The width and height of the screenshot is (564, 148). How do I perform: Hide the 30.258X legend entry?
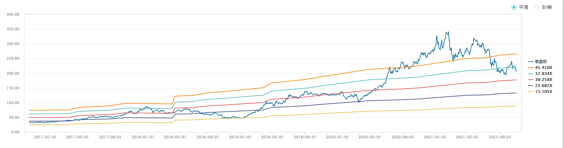[x=544, y=80]
